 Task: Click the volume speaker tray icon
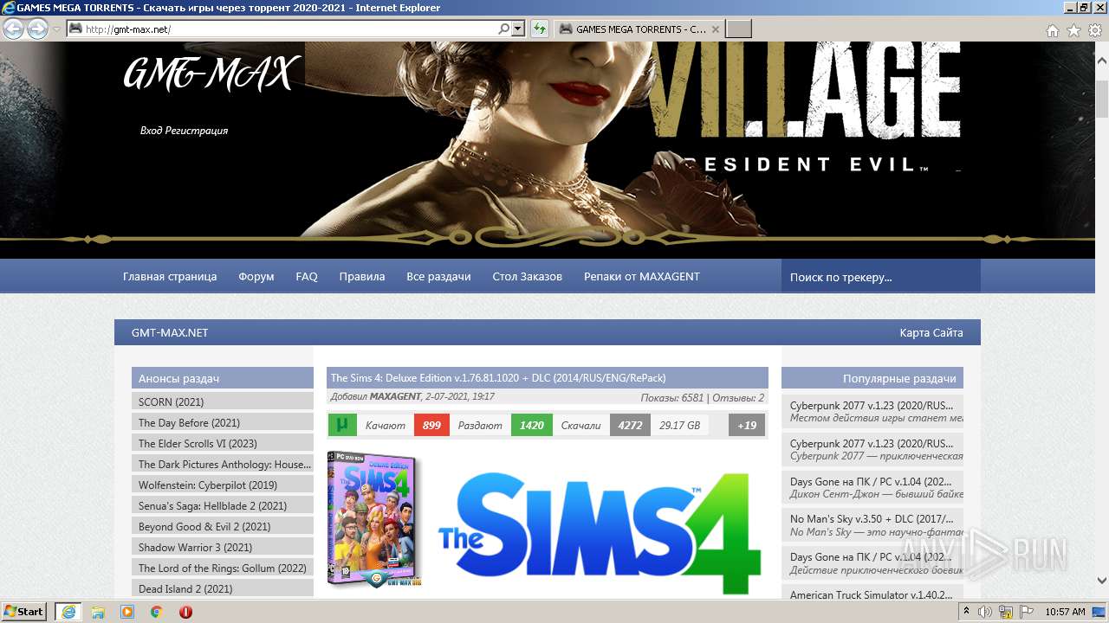[x=985, y=612]
